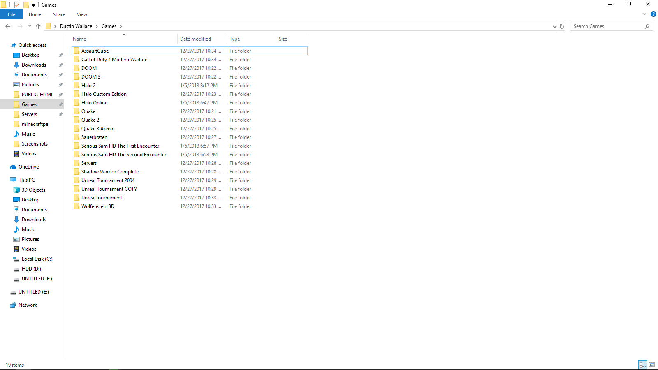Screen dimensions: 658x370
Task: Switch to the Home ribbon tab
Action: coord(35,14)
